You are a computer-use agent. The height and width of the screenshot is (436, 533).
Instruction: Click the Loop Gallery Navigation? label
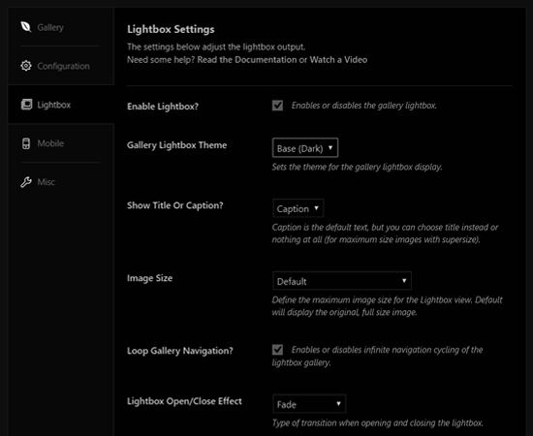pyautogui.click(x=180, y=351)
